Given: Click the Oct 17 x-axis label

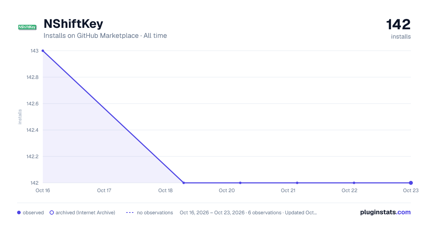Looking at the screenshot, I should pos(104,190).
